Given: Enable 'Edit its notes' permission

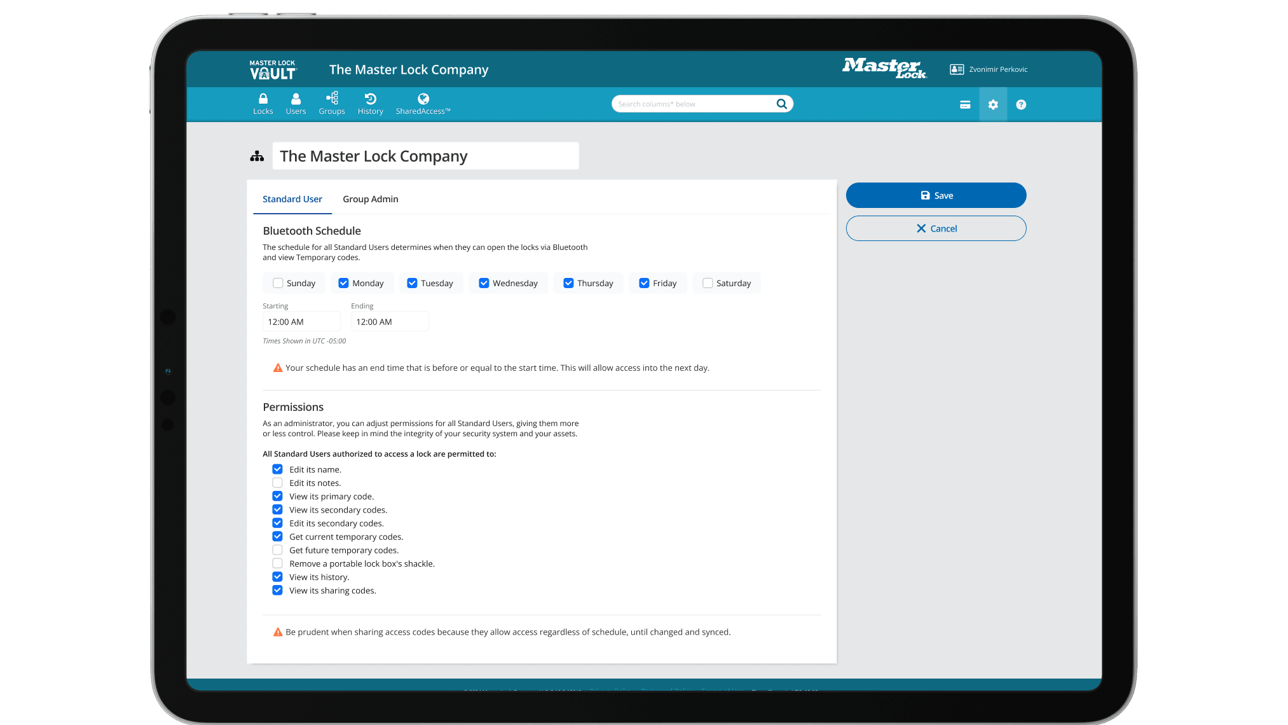Looking at the screenshot, I should [x=277, y=482].
